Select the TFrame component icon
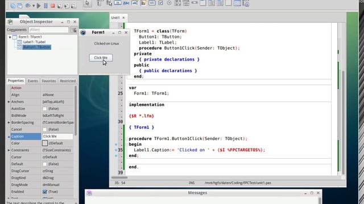Viewport: 364px width, 204px height. pos(237,3)
